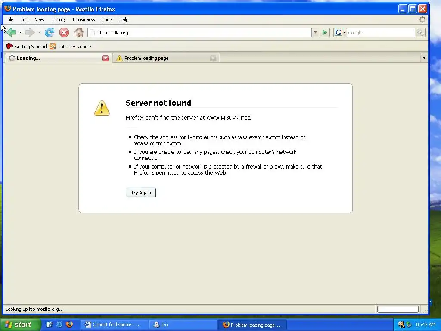The height and width of the screenshot is (331, 441).
Task: Minimize the Firefox window
Action: point(403,9)
